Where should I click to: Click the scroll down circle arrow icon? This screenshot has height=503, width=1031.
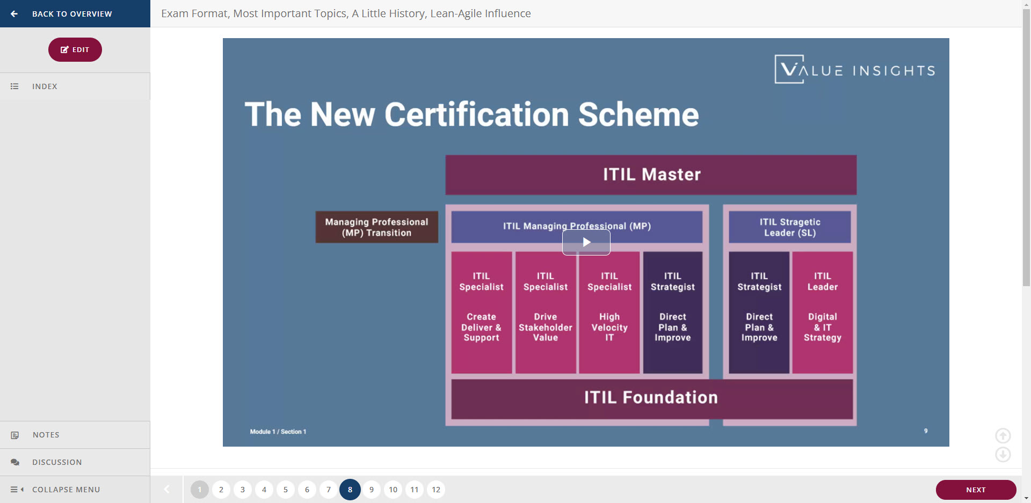1003,455
